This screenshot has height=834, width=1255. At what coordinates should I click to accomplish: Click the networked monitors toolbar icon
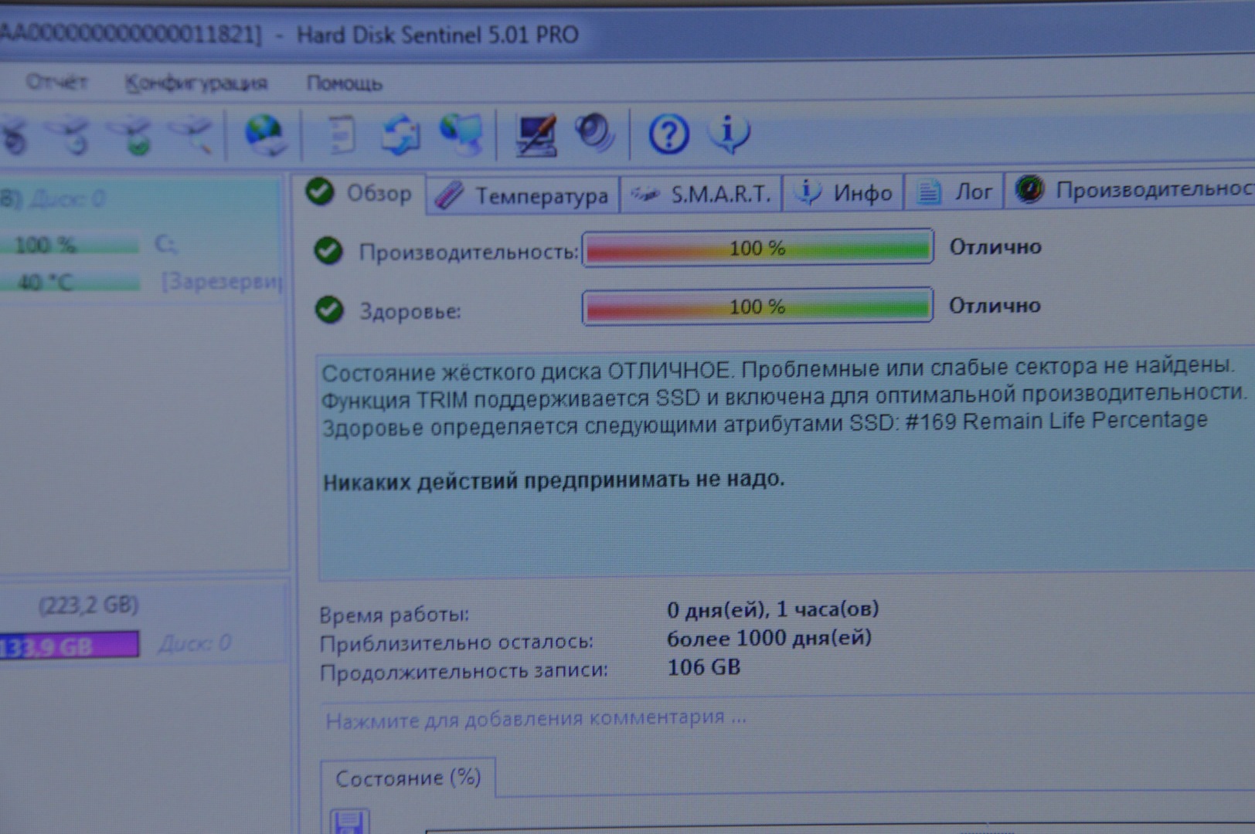pyautogui.click(x=462, y=134)
